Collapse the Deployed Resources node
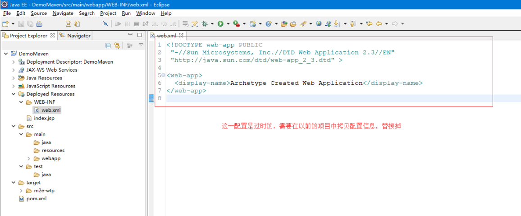The height and width of the screenshot is (216, 521). [13, 94]
